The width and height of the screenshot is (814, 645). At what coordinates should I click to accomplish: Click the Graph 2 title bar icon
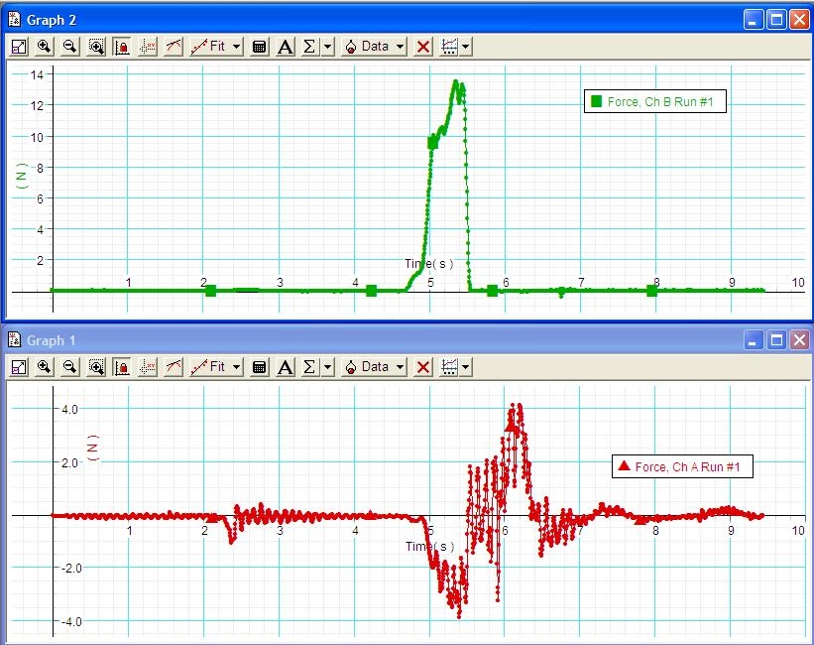(x=15, y=20)
